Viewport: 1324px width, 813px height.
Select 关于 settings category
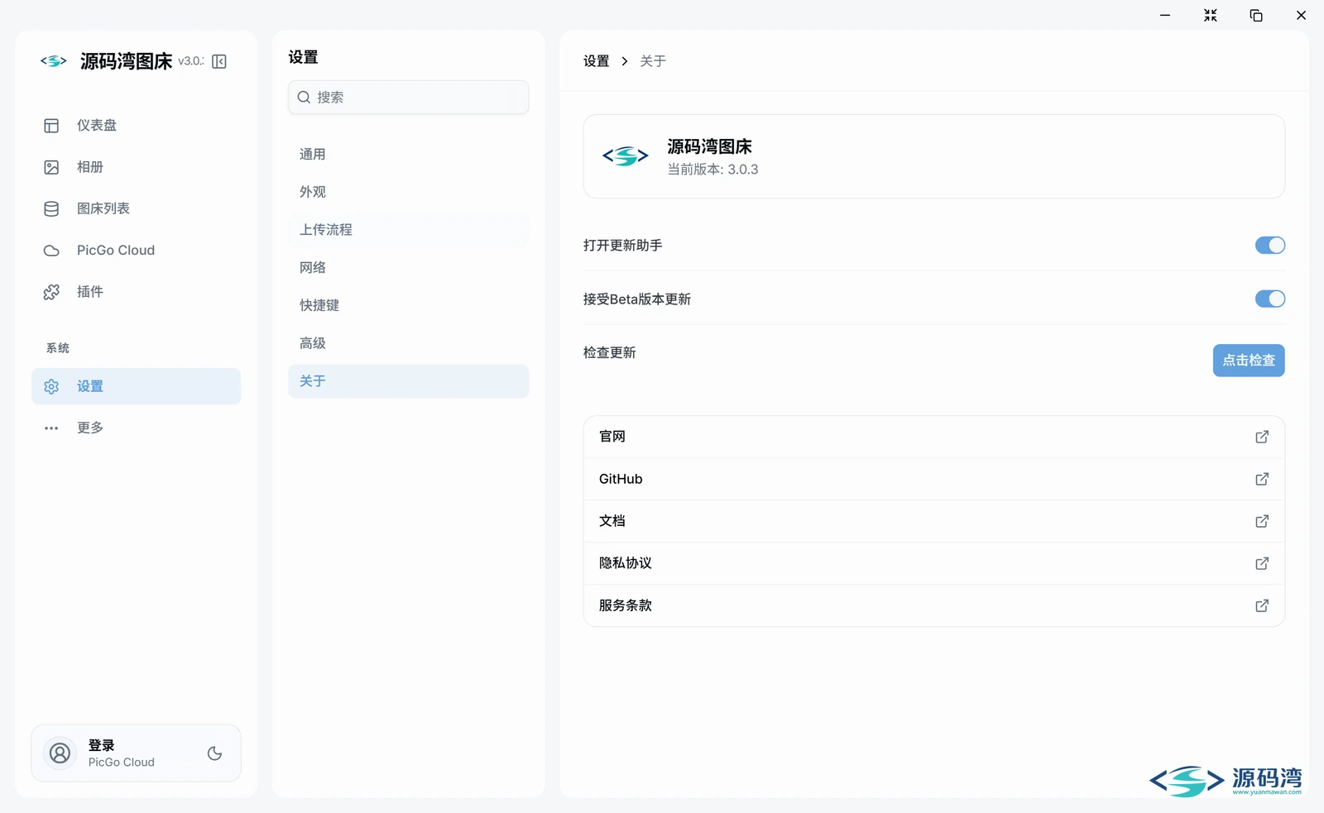pos(408,381)
